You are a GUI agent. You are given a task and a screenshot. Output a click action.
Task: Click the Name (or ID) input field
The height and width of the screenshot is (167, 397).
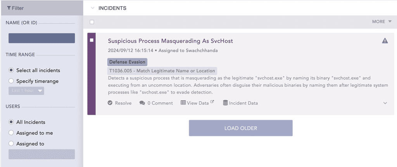[42, 38]
